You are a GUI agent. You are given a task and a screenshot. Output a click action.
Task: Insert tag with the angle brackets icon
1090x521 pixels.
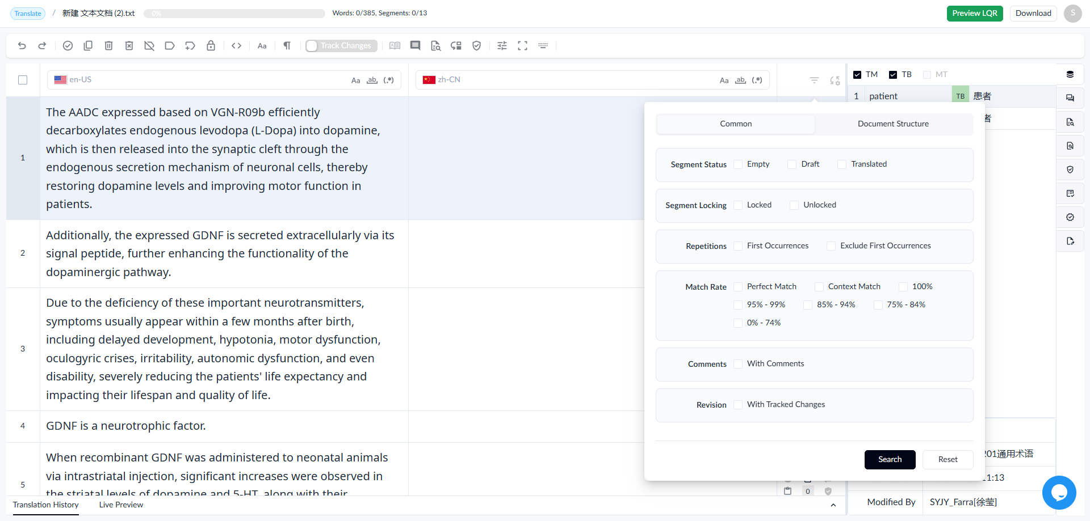[237, 46]
